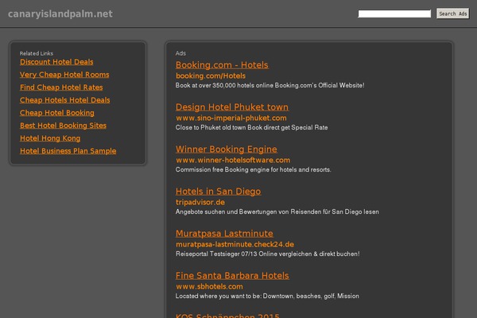Click the tripadvisor.de URL
This screenshot has width=477, height=318.
coord(200,203)
